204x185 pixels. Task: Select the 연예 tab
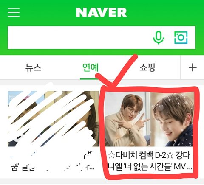[x=91, y=67]
